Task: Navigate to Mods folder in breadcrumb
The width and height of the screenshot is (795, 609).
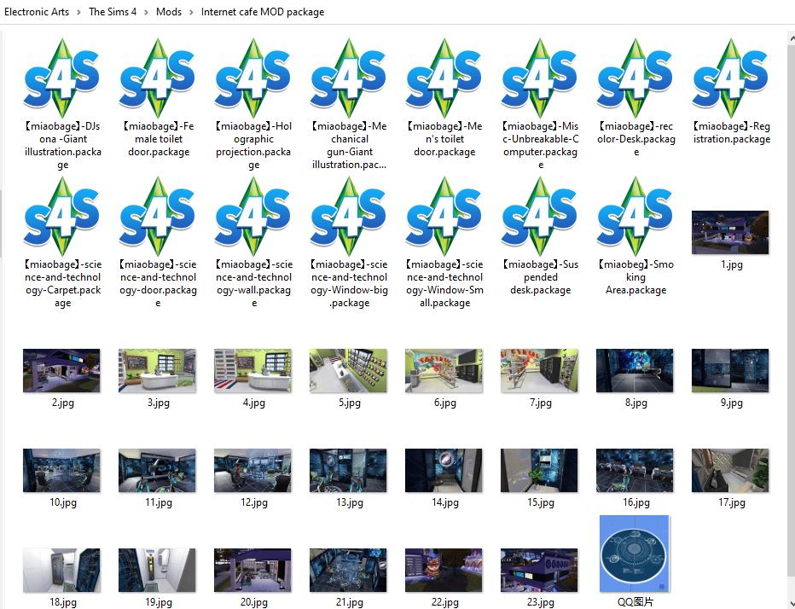Action: pyautogui.click(x=169, y=12)
